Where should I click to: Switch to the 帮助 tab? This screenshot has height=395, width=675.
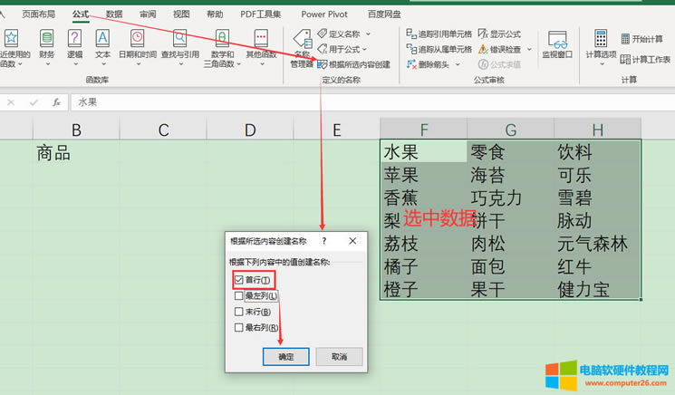tap(215, 14)
